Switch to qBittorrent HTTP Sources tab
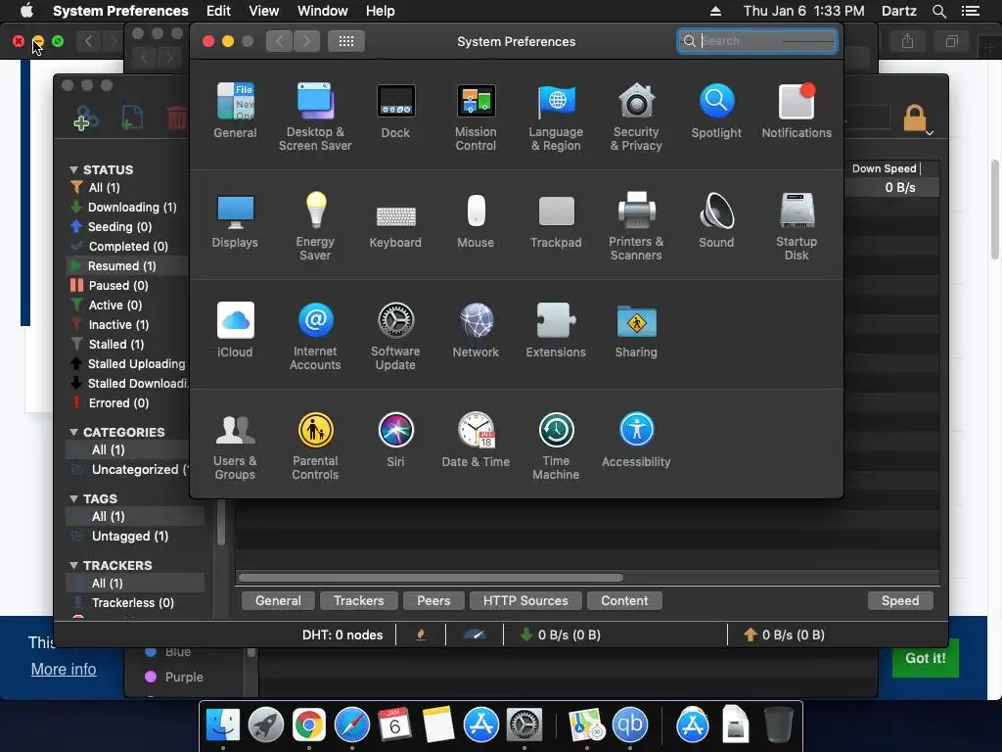This screenshot has height=752, width=1002. [525, 600]
